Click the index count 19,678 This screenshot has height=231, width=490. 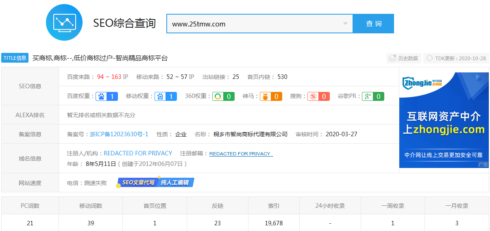[x=274, y=223]
